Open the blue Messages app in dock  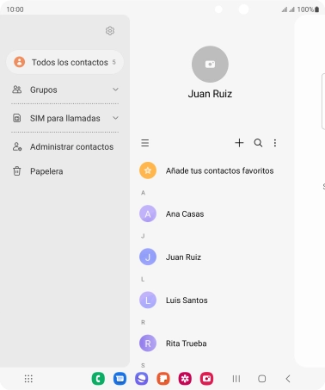point(120,379)
